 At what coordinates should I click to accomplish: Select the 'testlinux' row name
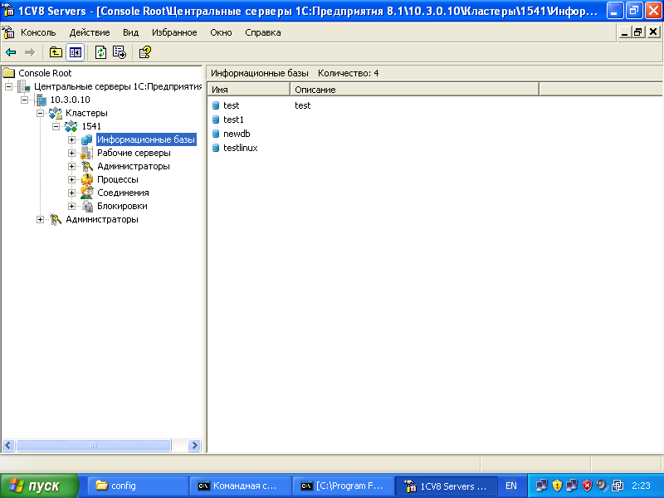240,148
